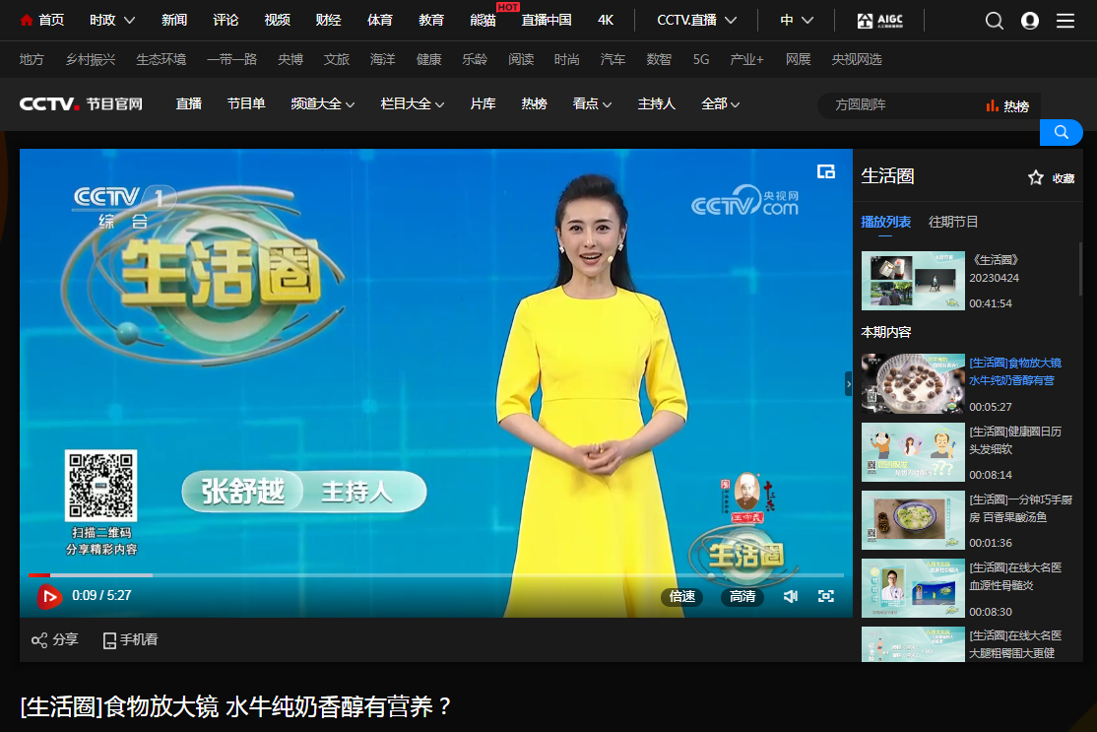The image size is (1097, 732).
Task: Expand the 时政 dropdown
Action: click(x=112, y=21)
